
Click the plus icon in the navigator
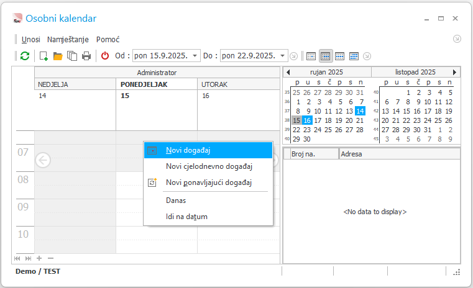(x=39, y=258)
